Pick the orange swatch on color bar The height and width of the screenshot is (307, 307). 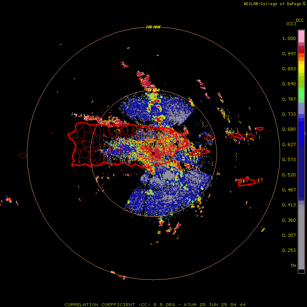point(301,59)
